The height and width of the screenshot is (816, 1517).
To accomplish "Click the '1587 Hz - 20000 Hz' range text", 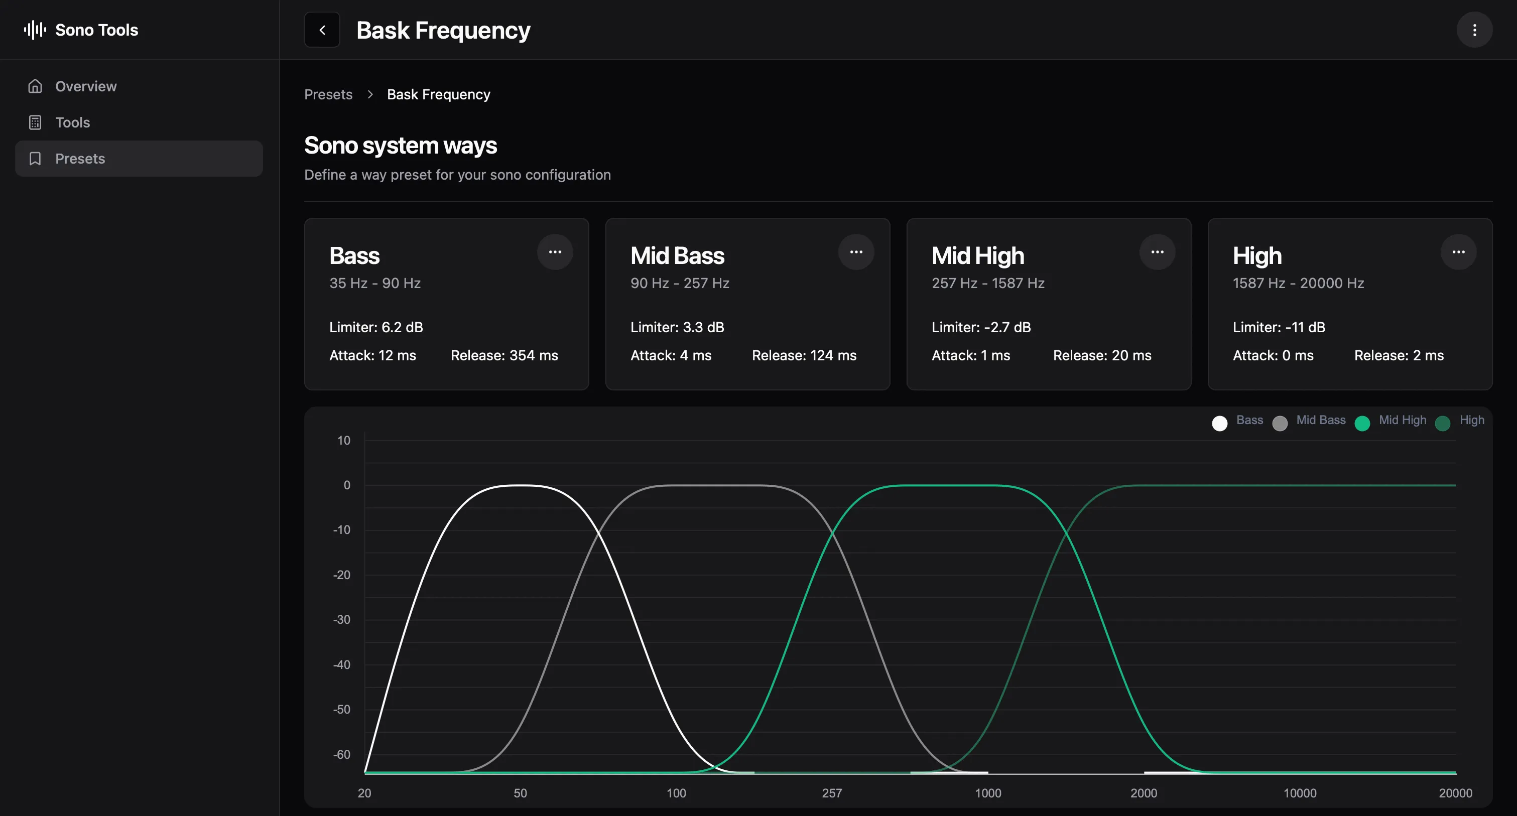I will click(1298, 283).
